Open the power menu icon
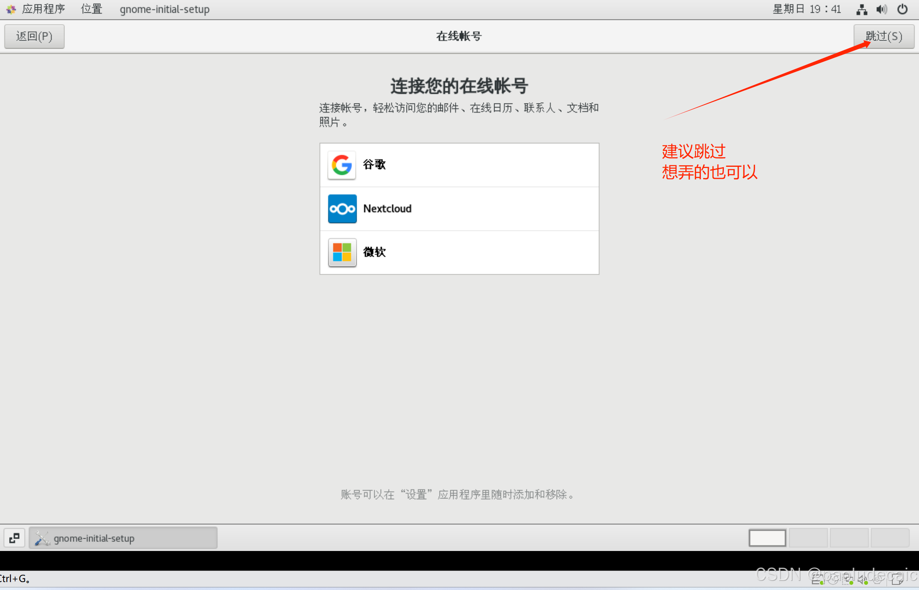Screen dimensions: 919x590 pyautogui.click(x=902, y=9)
